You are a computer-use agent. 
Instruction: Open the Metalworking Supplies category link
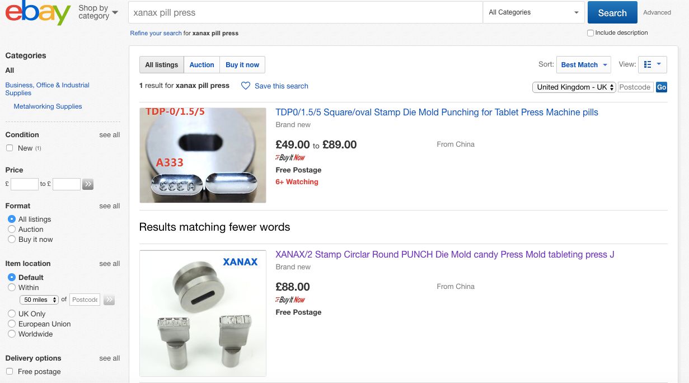click(x=48, y=106)
